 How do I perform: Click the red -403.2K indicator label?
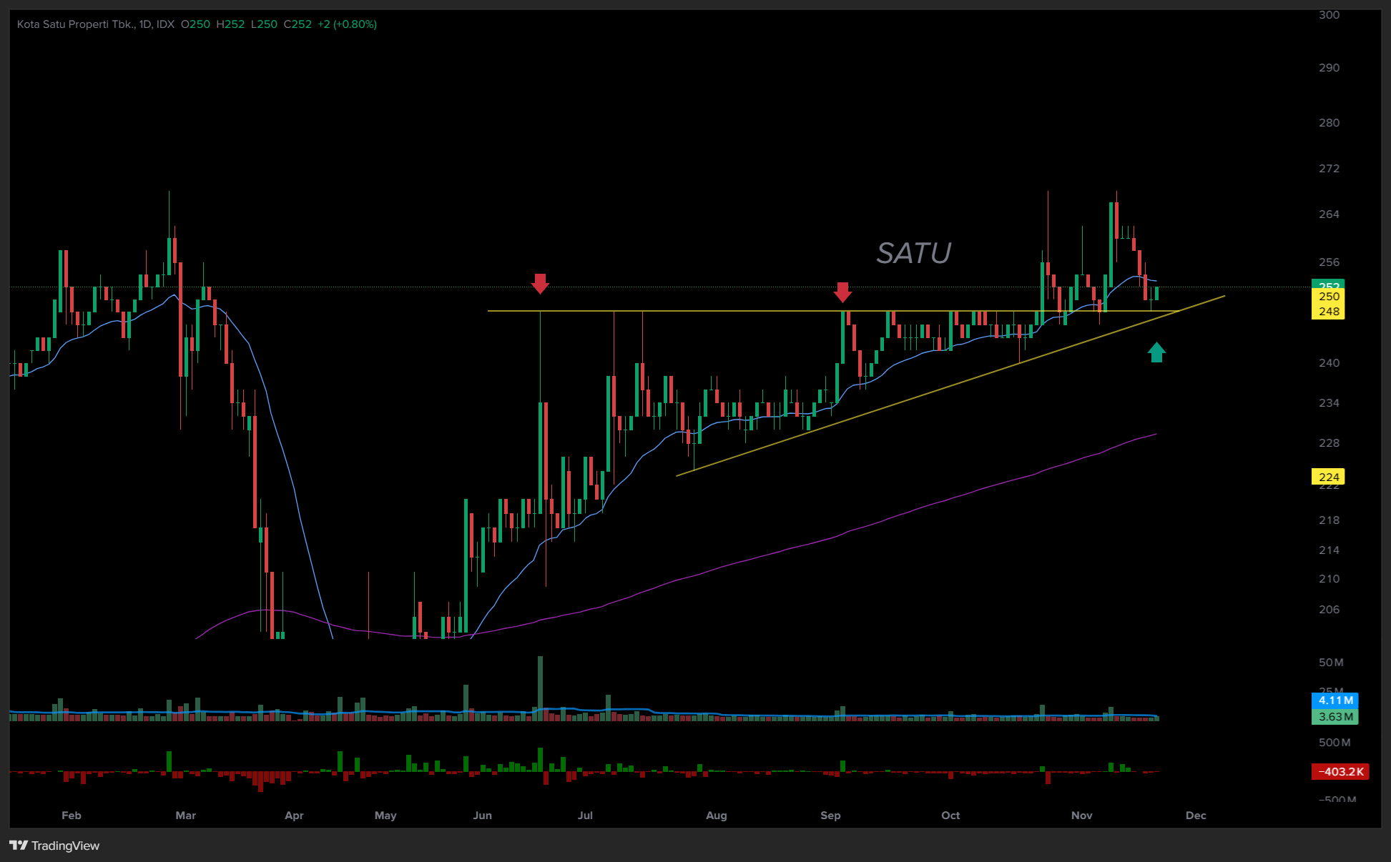coord(1340,771)
